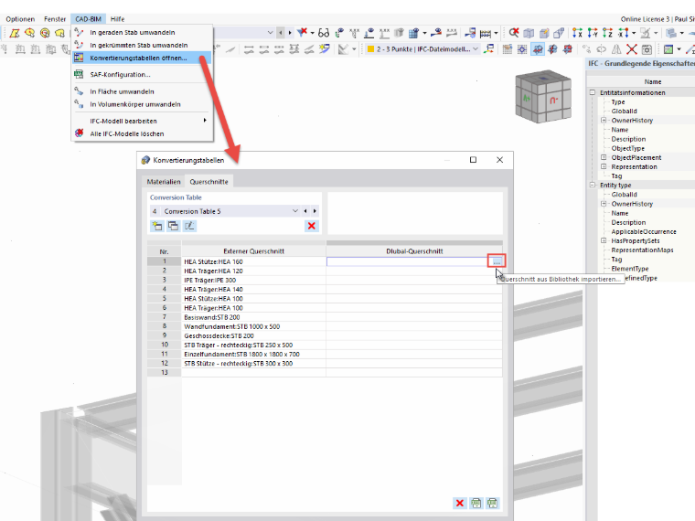Collapse Entitätsinformationen tree group
Viewport: 695px width, 521px height.
point(593,92)
